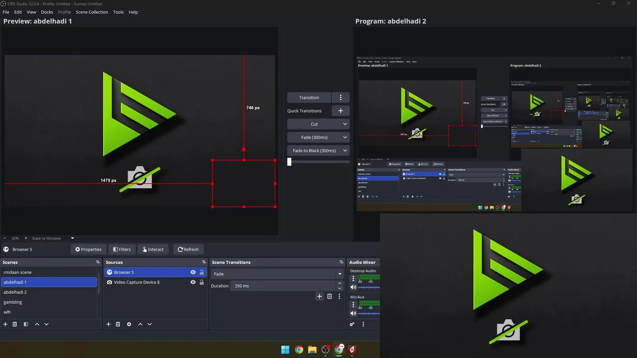The image size is (637, 358).
Task: Open scene filters from the Scenes toolbar
Action: click(x=26, y=324)
